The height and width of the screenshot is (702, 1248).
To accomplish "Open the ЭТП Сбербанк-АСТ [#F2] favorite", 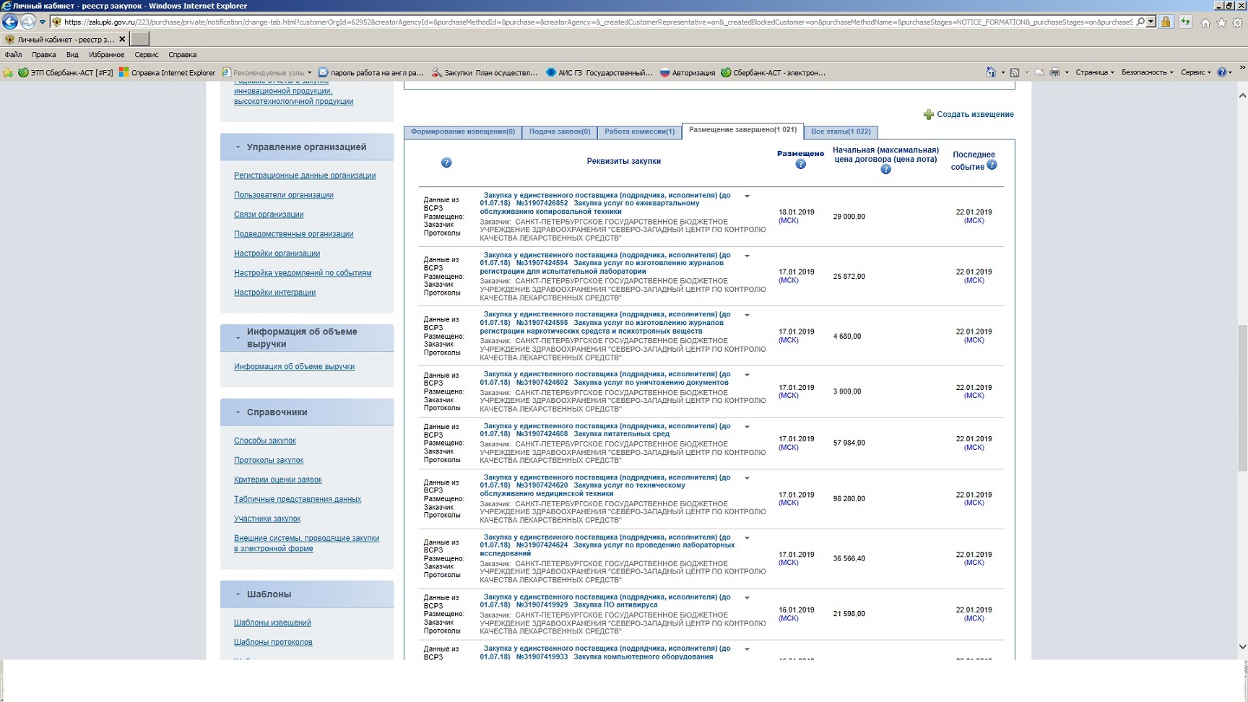I will click(66, 72).
